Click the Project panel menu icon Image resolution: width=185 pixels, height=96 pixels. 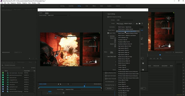[x=15, y=62]
